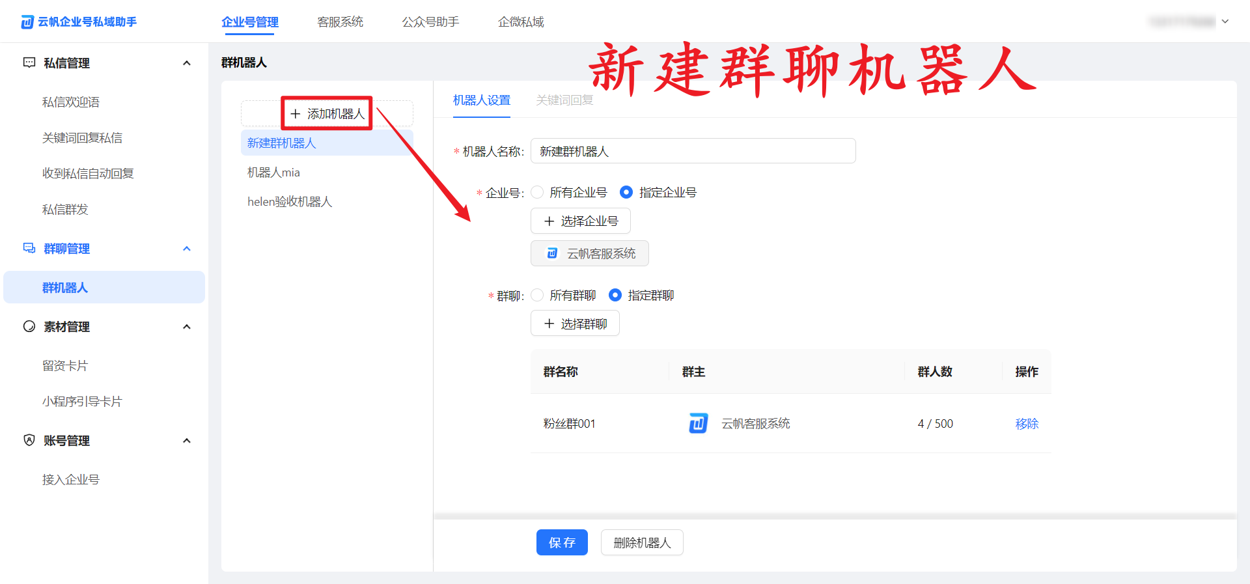Collapse the 群聊管理 section chevron
This screenshot has height=584, width=1250.
(187, 249)
